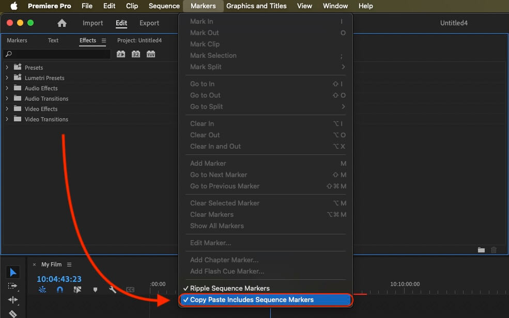Click the Add Marker icon in timeline
The height and width of the screenshot is (318, 509).
point(95,290)
